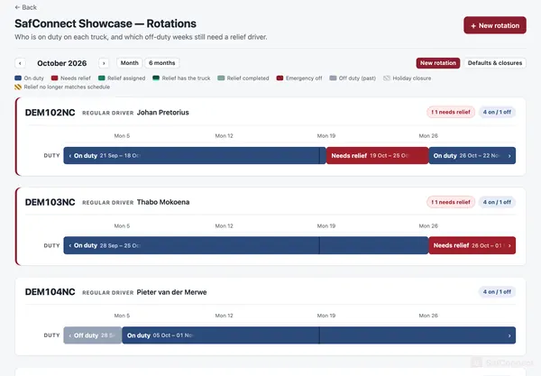Go to next month arrow
This screenshot has width=541, height=376.
coord(104,63)
